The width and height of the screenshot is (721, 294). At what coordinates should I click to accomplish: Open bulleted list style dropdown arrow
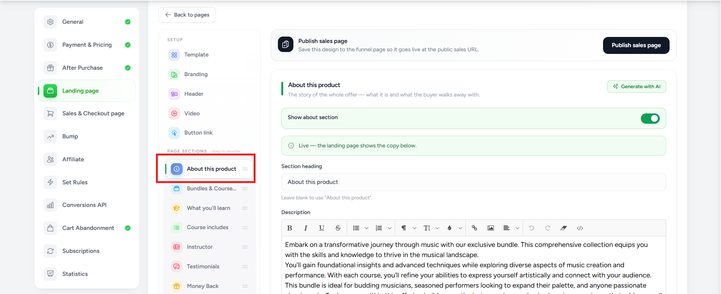(x=366, y=228)
